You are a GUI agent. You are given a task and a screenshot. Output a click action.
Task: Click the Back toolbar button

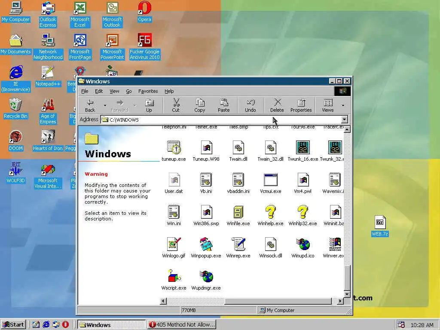pos(90,106)
